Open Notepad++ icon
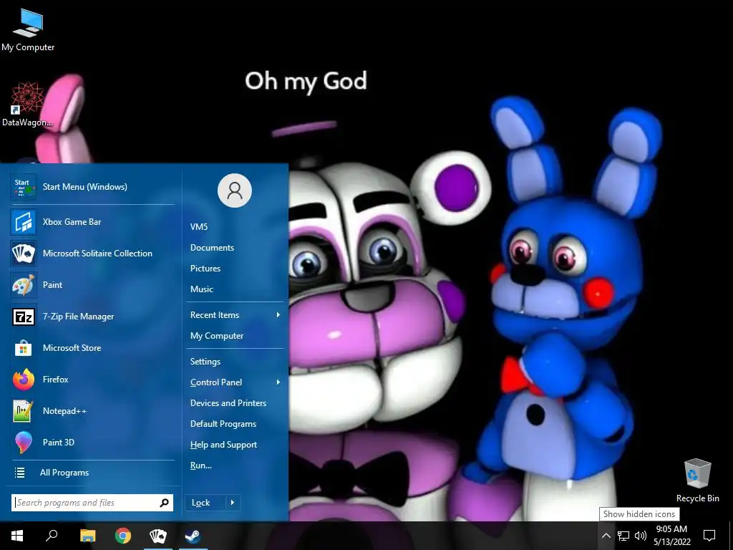The width and height of the screenshot is (733, 550). coord(24,411)
